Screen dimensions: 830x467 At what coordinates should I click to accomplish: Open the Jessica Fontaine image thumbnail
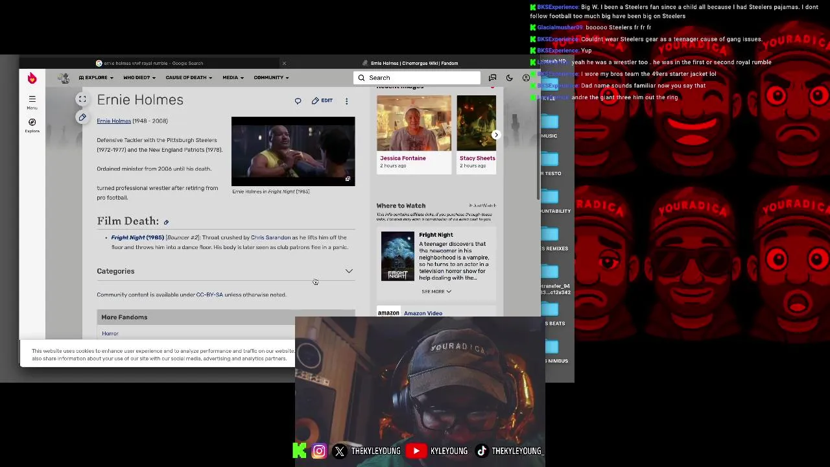(414, 123)
